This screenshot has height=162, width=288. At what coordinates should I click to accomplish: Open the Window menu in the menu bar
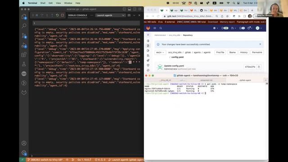[68, 3]
